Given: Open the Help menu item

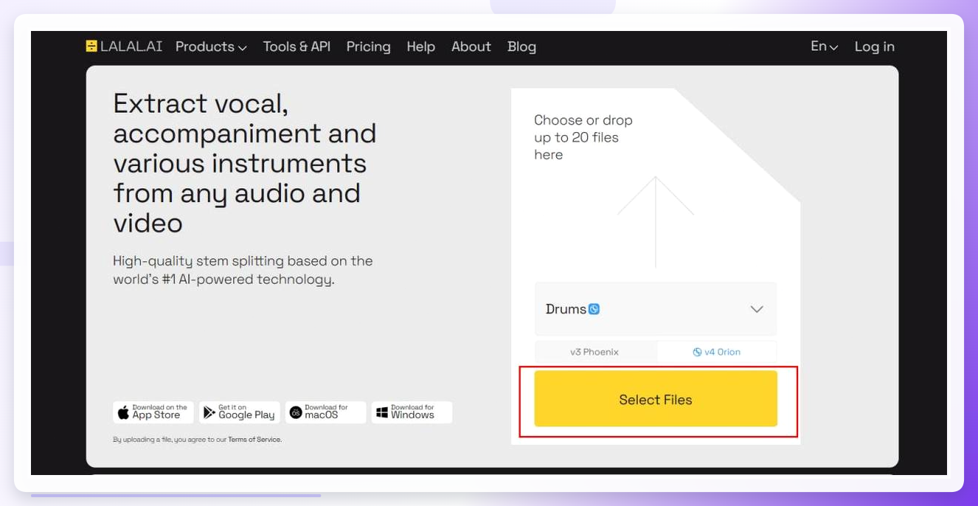Looking at the screenshot, I should pos(421,46).
